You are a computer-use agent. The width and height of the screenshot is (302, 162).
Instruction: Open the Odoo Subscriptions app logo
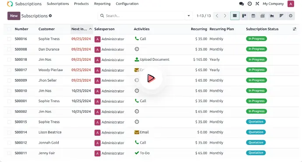click(x=10, y=4)
